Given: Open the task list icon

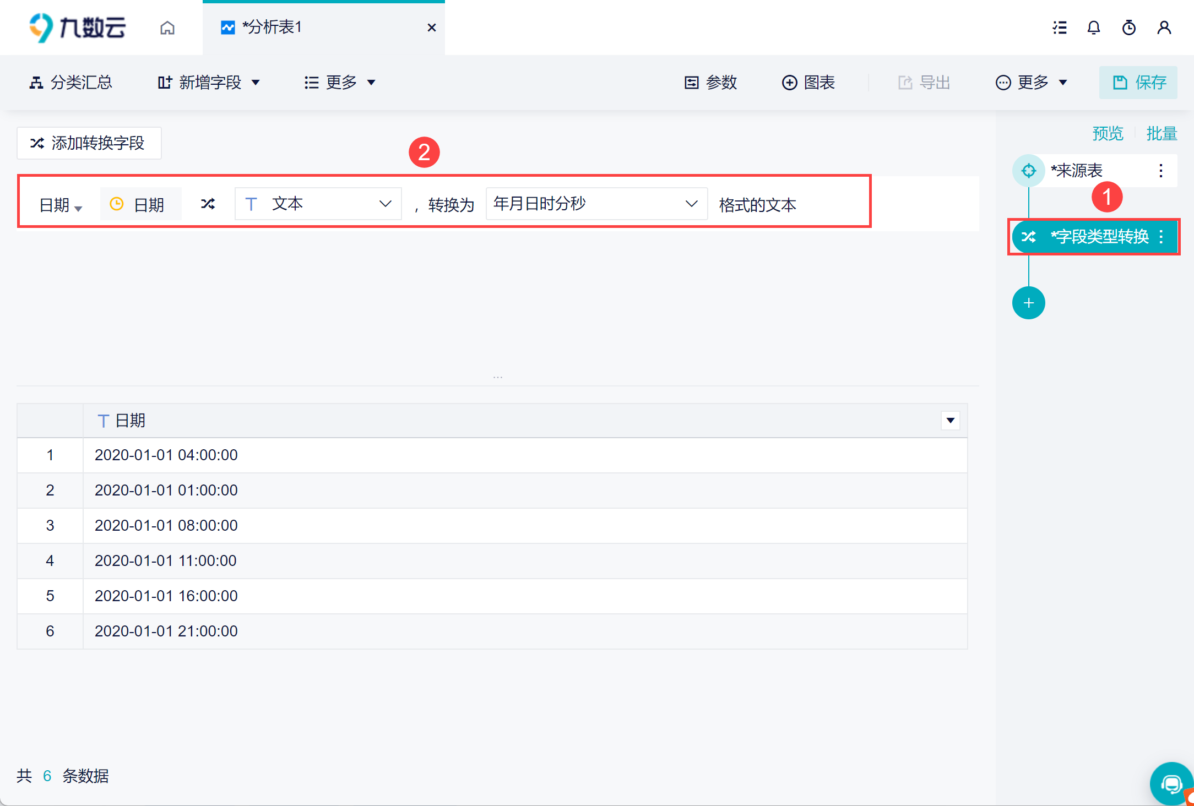Looking at the screenshot, I should point(1060,28).
